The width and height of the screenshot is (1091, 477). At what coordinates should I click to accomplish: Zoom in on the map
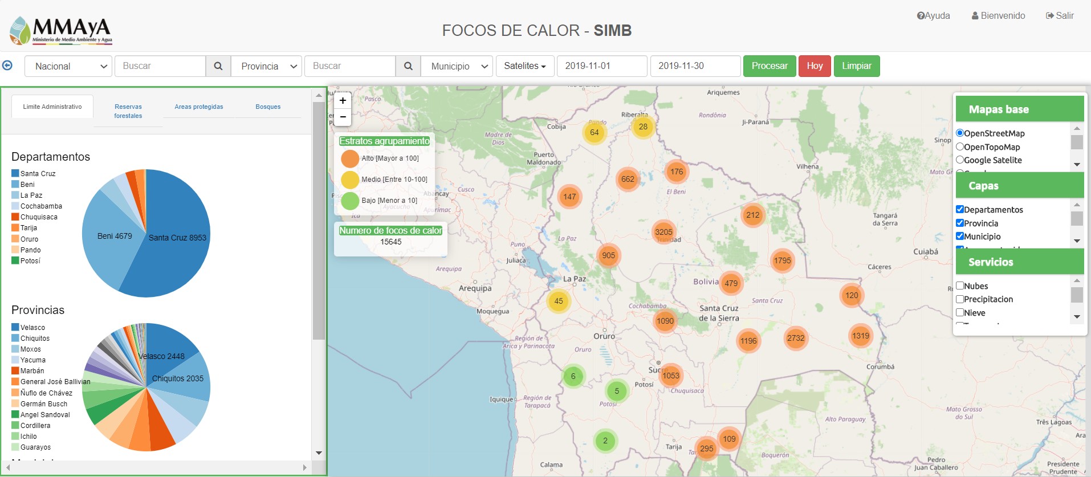coord(343,101)
